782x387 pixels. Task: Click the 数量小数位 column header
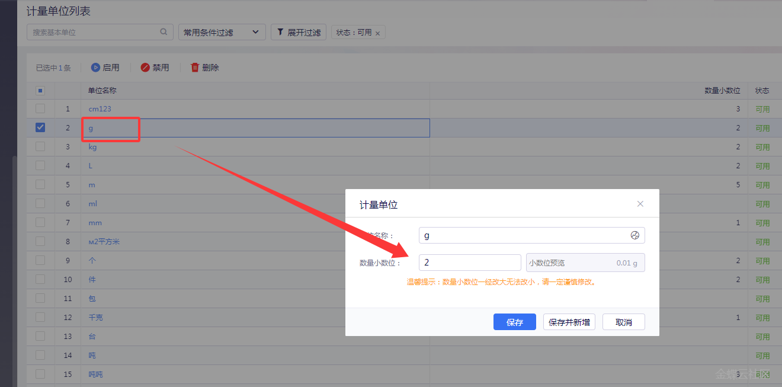(x=722, y=91)
